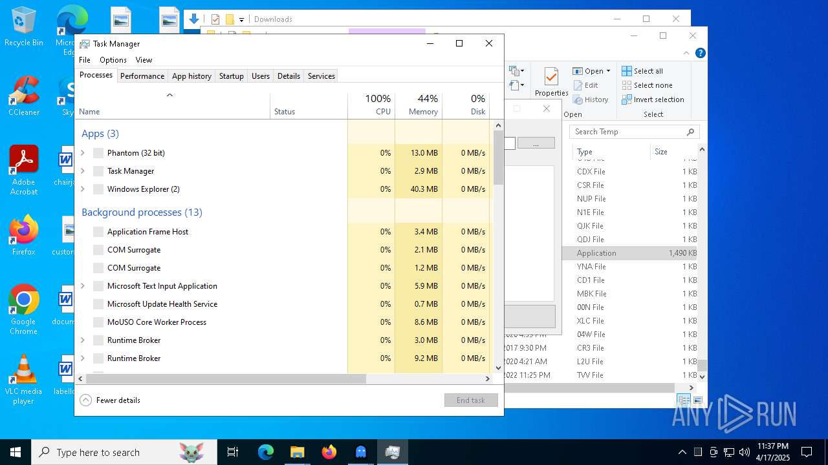Open the Open dropdown arrow in ribbon
Image resolution: width=828 pixels, height=465 pixels.
[608, 71]
